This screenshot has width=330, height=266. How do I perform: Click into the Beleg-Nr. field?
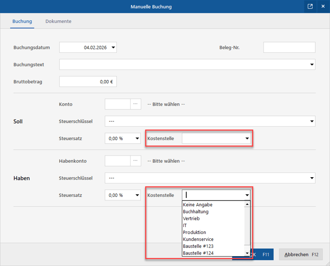(289, 47)
